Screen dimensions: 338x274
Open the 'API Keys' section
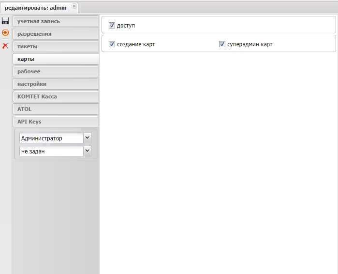(56, 122)
